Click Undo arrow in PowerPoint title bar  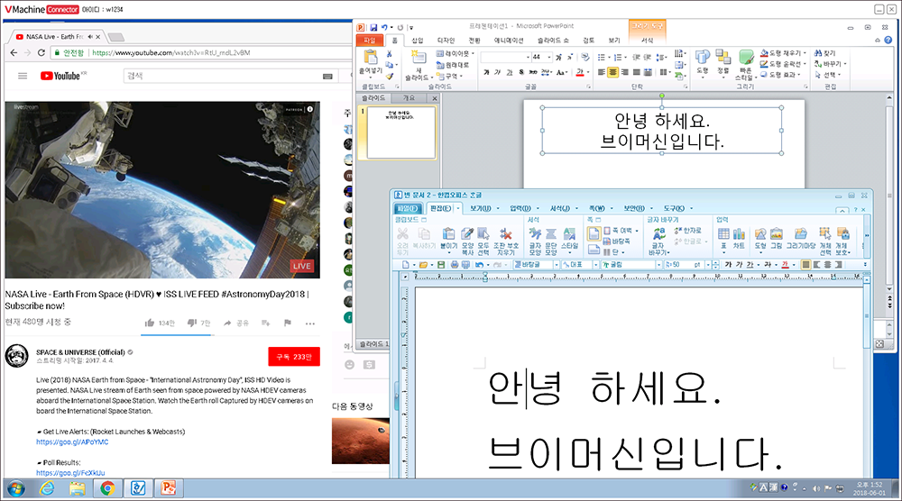point(384,27)
